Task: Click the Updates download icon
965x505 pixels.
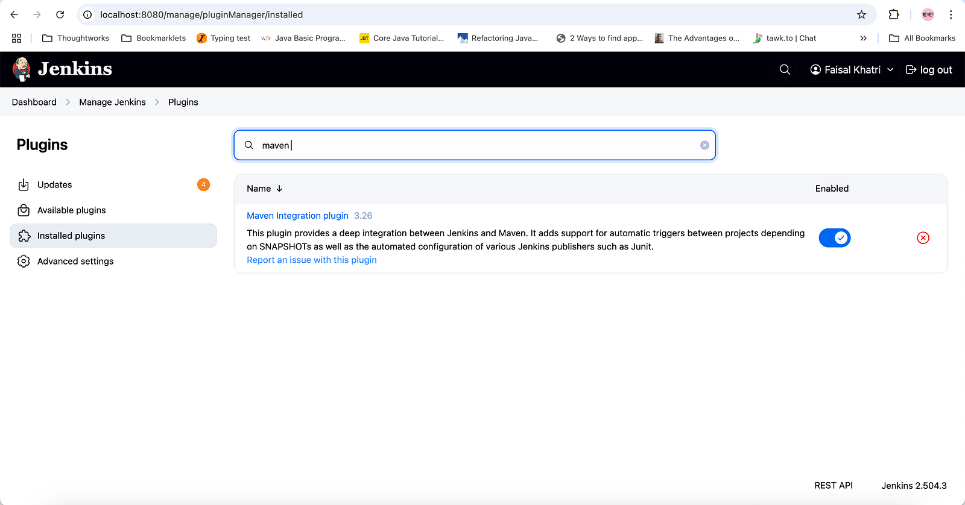Action: tap(24, 185)
